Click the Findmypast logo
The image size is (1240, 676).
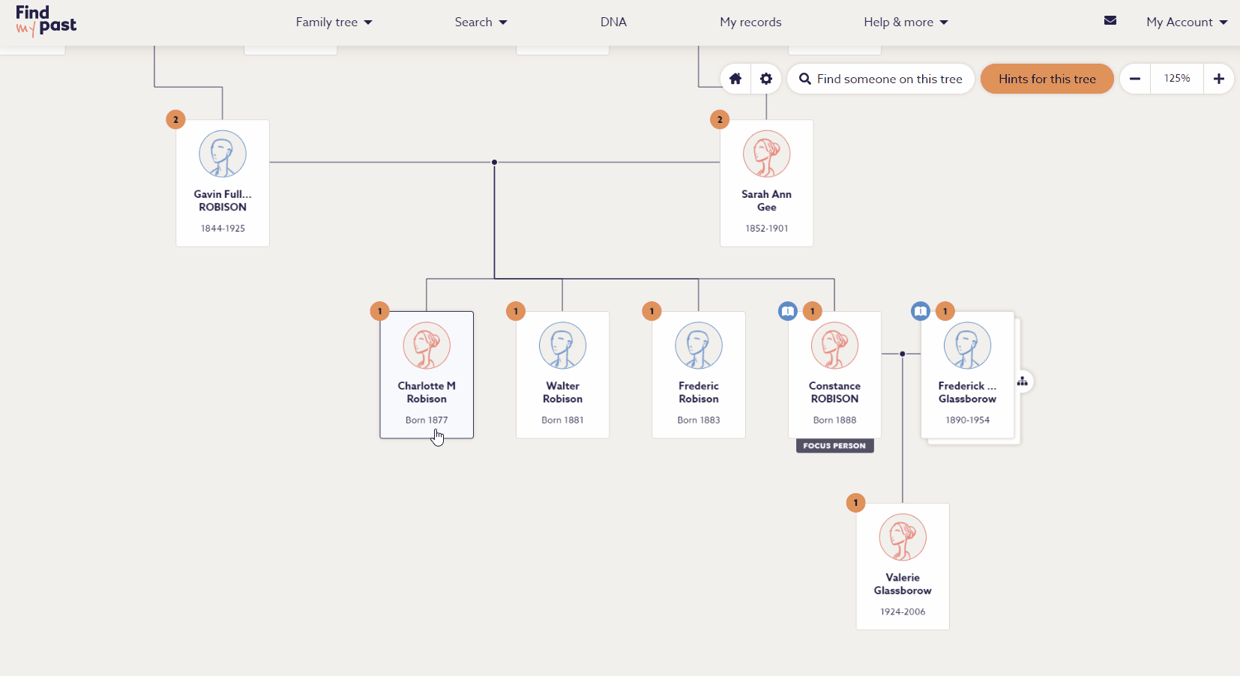click(46, 21)
